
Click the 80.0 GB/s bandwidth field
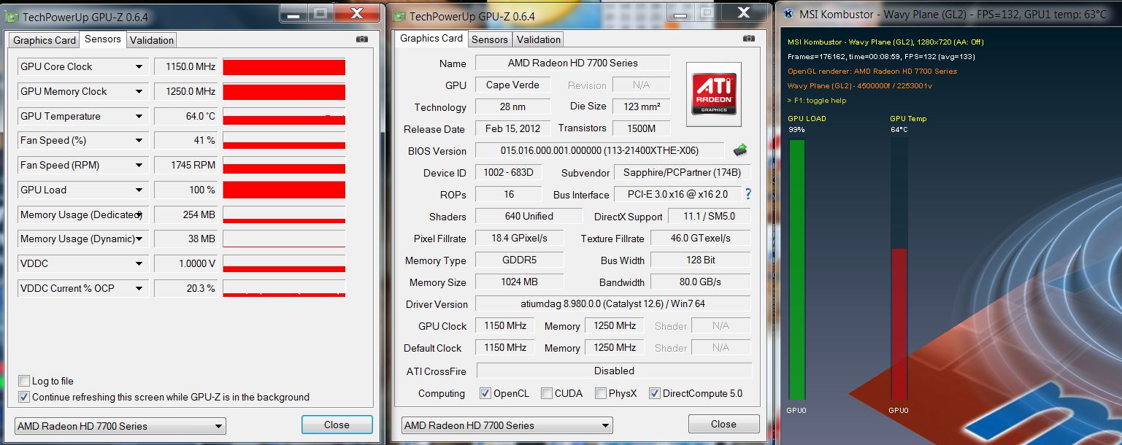[x=700, y=282]
